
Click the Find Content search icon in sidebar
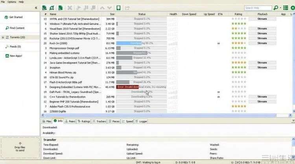pos(7,28)
